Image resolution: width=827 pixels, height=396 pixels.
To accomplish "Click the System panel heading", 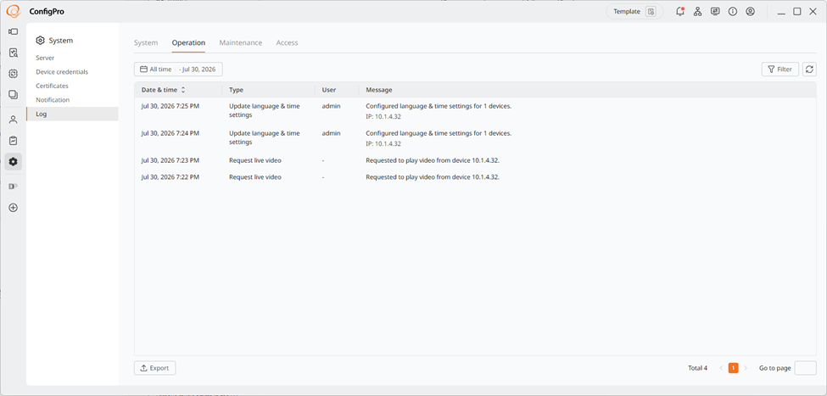I will point(54,41).
